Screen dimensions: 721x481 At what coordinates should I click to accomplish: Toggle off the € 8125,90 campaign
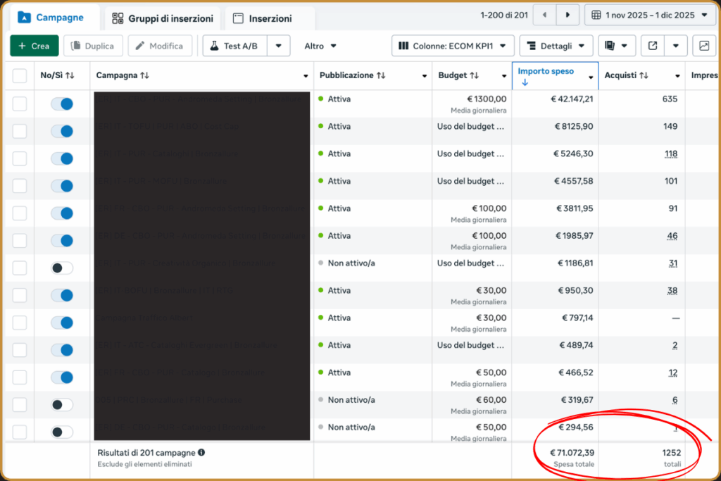click(62, 131)
